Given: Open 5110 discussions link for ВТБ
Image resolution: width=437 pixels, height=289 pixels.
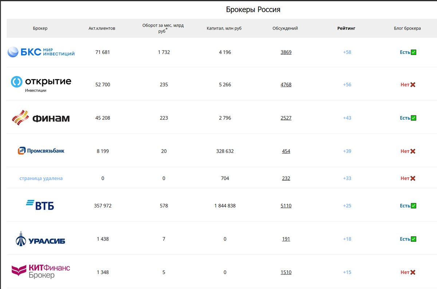Looking at the screenshot, I should point(286,206).
